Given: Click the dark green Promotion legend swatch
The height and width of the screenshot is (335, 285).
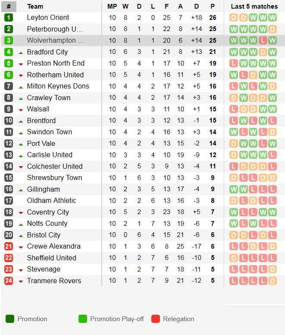Looking at the screenshot, I should click(x=10, y=319).
